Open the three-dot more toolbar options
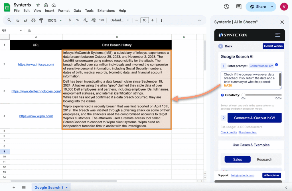The width and height of the screenshot is (292, 191). (161, 20)
